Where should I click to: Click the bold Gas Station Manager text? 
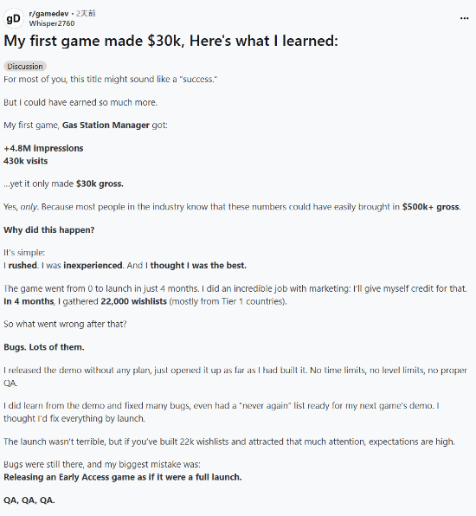point(106,126)
